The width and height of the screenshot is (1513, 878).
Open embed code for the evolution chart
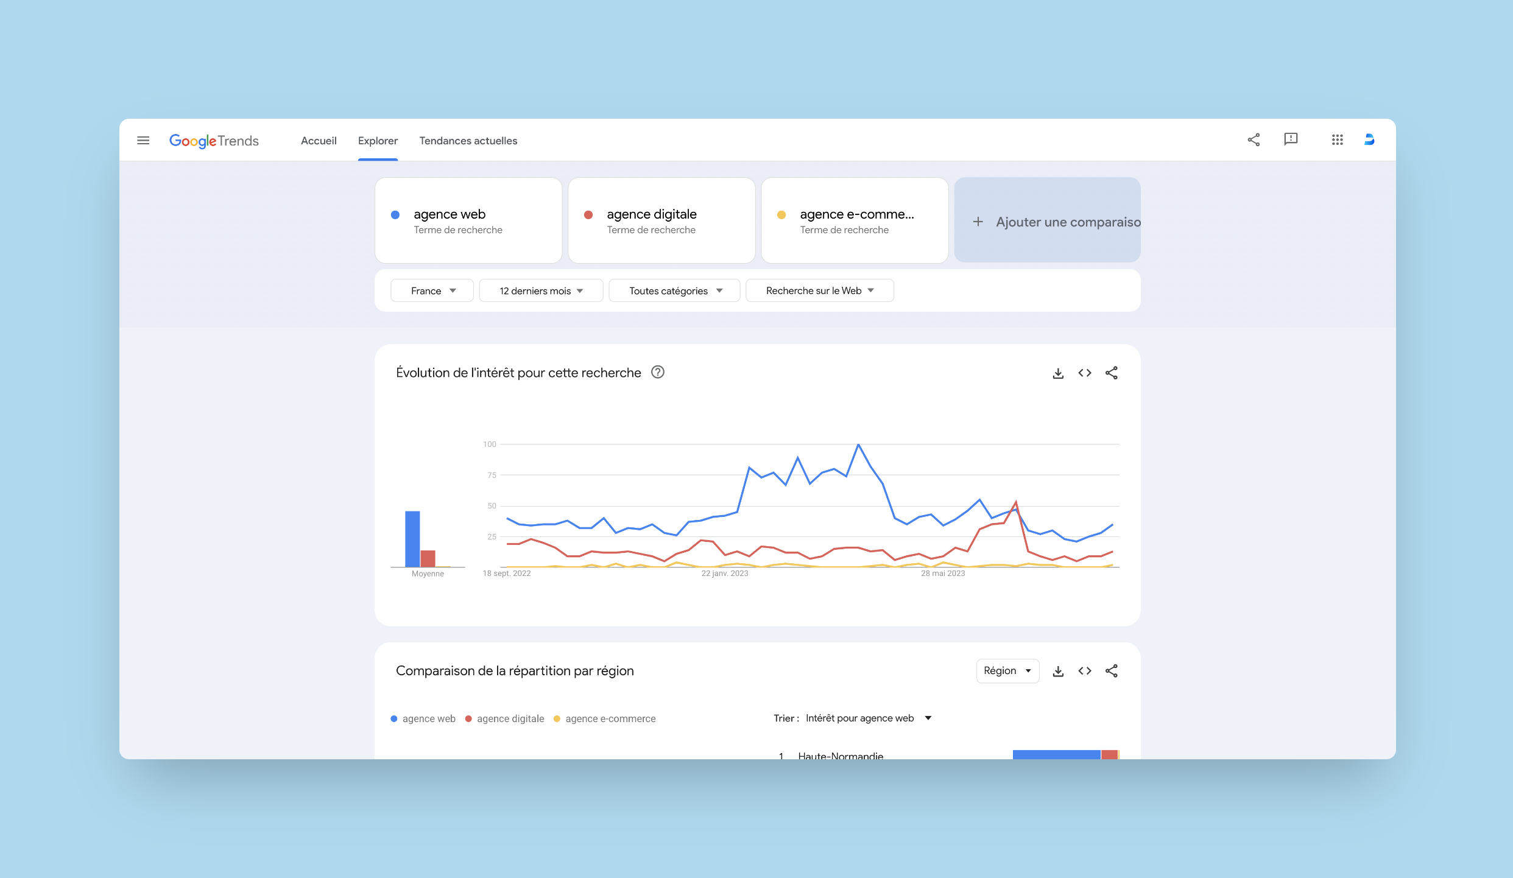[x=1085, y=373]
